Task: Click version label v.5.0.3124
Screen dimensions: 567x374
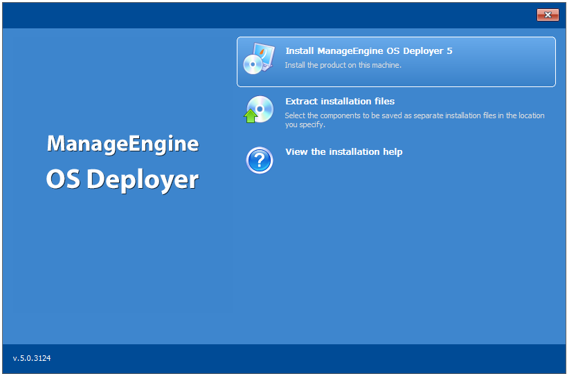Action: pyautogui.click(x=32, y=358)
